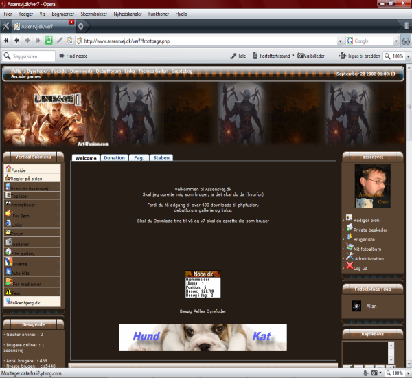412x378 pixels.
Task: Switch to the Staben tab
Action: click(x=161, y=158)
